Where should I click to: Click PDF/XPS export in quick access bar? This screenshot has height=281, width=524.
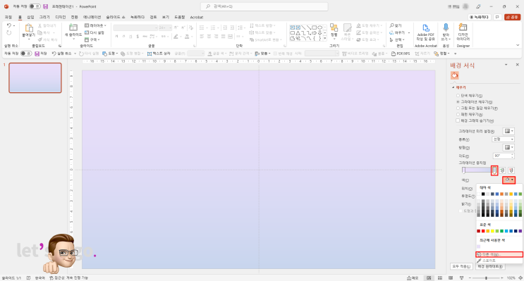[x=401, y=54]
